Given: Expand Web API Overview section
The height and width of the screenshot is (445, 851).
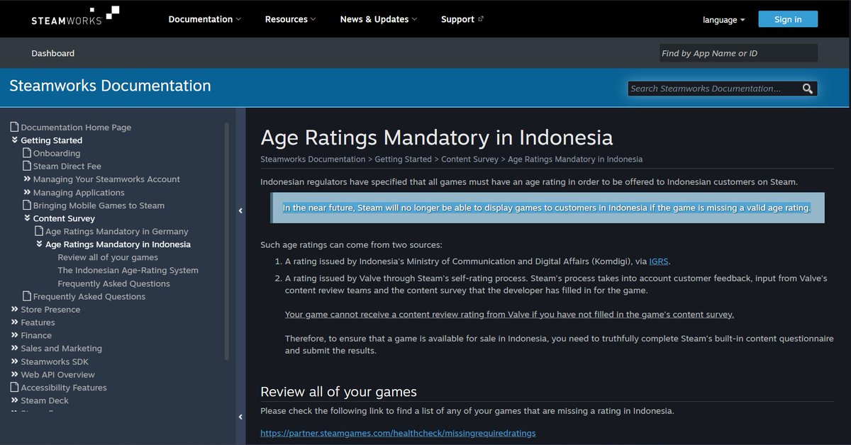Looking at the screenshot, I should (x=14, y=375).
